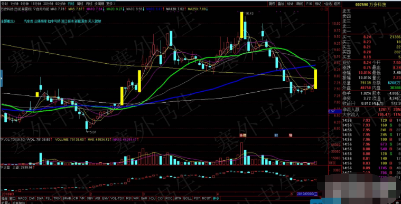Switch indicator to MACD
401x204 pixels.
(23, 198)
